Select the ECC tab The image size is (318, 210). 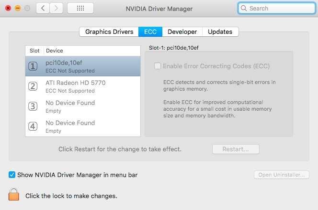pyautogui.click(x=150, y=31)
